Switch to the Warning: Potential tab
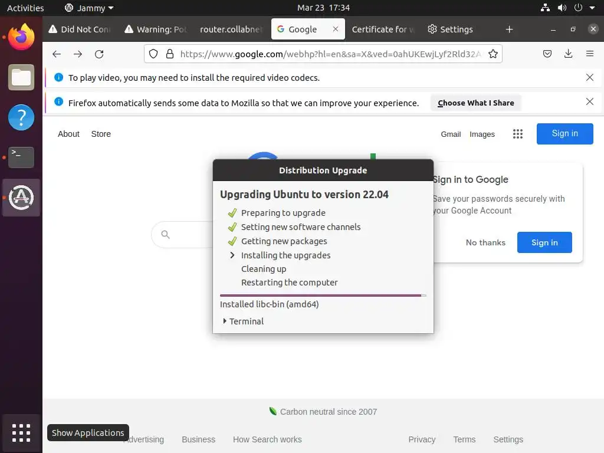The height and width of the screenshot is (453, 604). click(156, 29)
